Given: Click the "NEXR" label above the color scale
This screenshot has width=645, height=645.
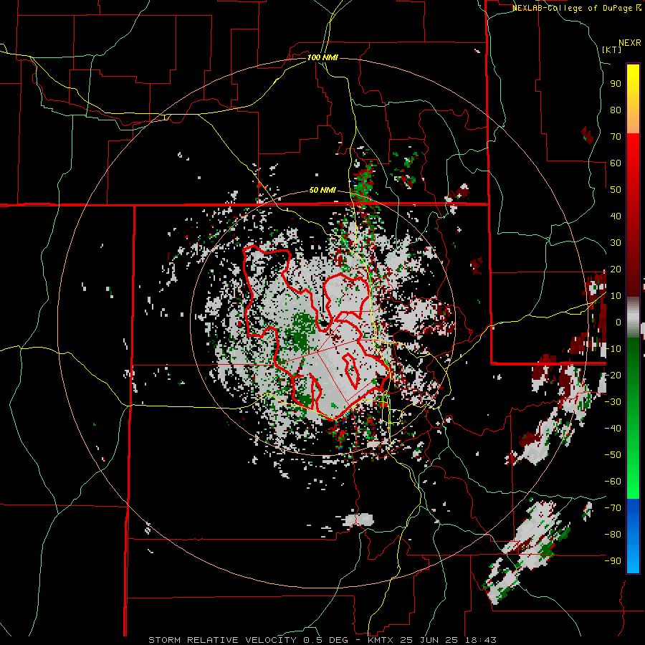Looking at the screenshot, I should [629, 43].
